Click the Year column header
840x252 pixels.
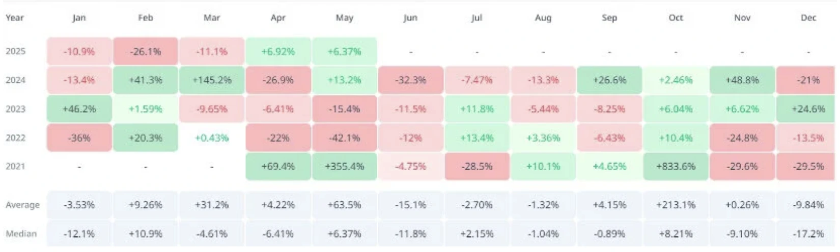point(15,18)
